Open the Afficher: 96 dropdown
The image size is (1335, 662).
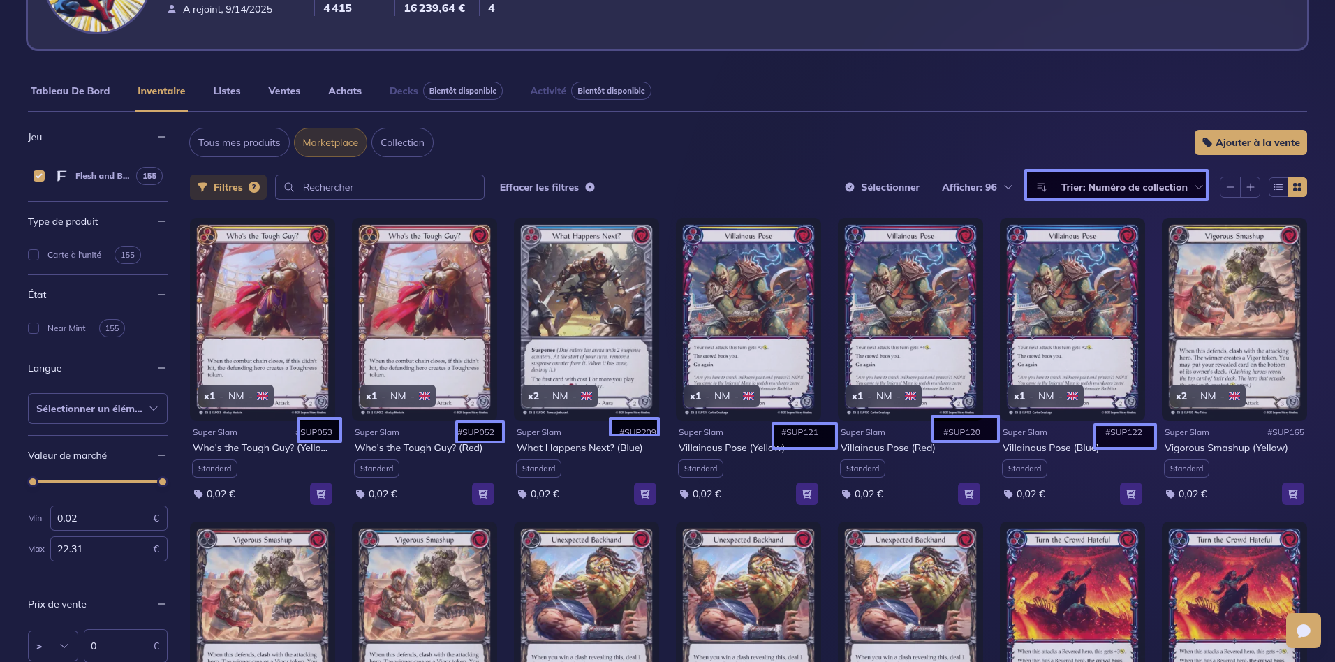pyautogui.click(x=976, y=187)
